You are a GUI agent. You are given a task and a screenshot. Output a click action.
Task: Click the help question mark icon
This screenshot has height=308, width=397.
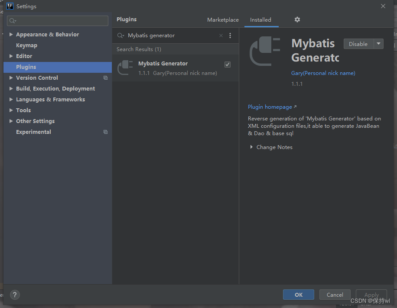(14, 295)
